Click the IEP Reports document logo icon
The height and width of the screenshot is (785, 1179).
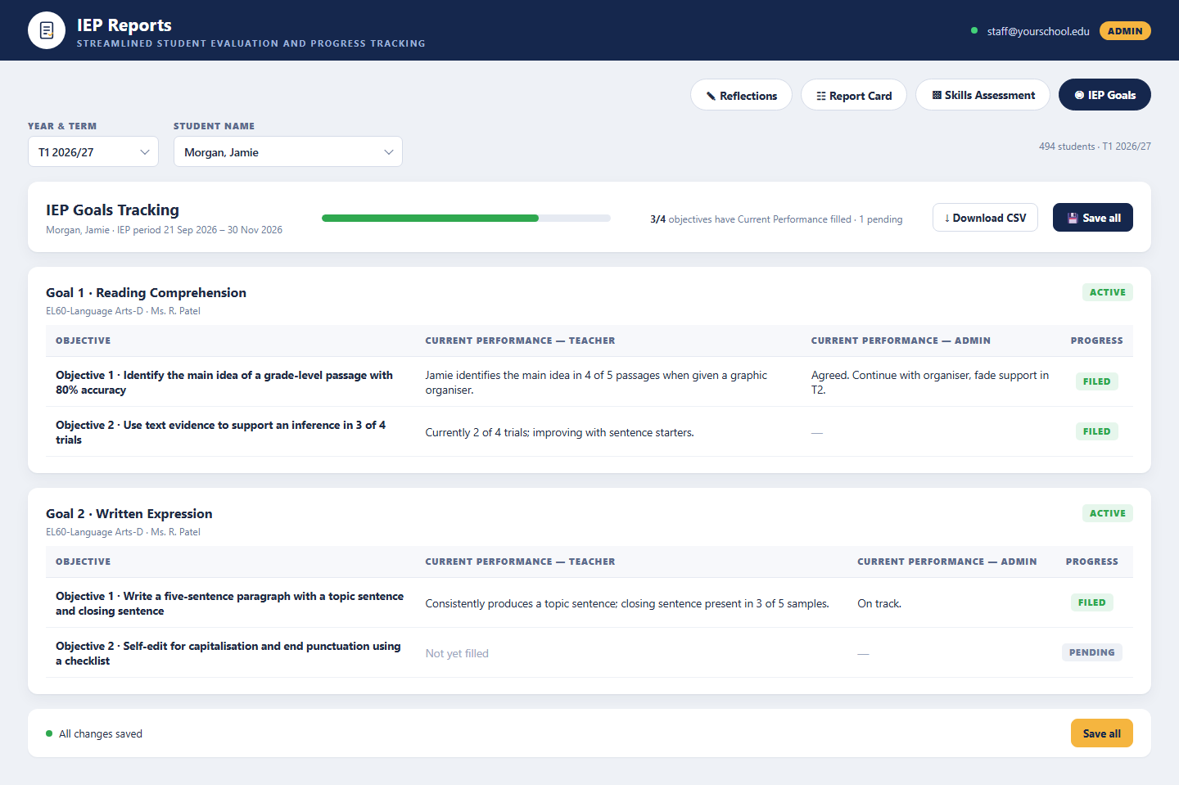point(47,30)
